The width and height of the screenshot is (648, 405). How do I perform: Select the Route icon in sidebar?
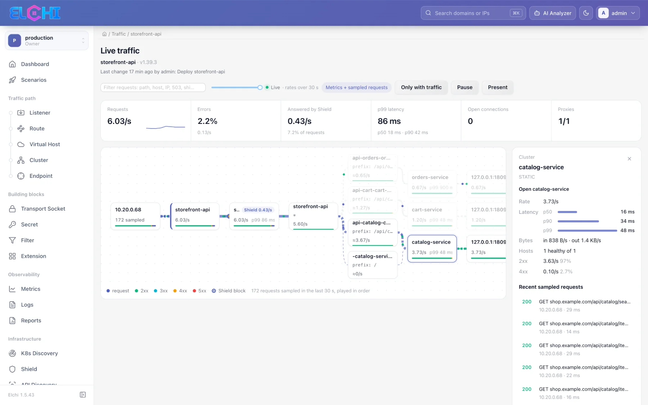[21, 129]
